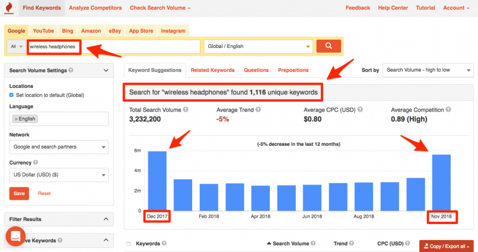Screen dimensions: 478x252
Task: Click the Reset link
Action: point(44,193)
